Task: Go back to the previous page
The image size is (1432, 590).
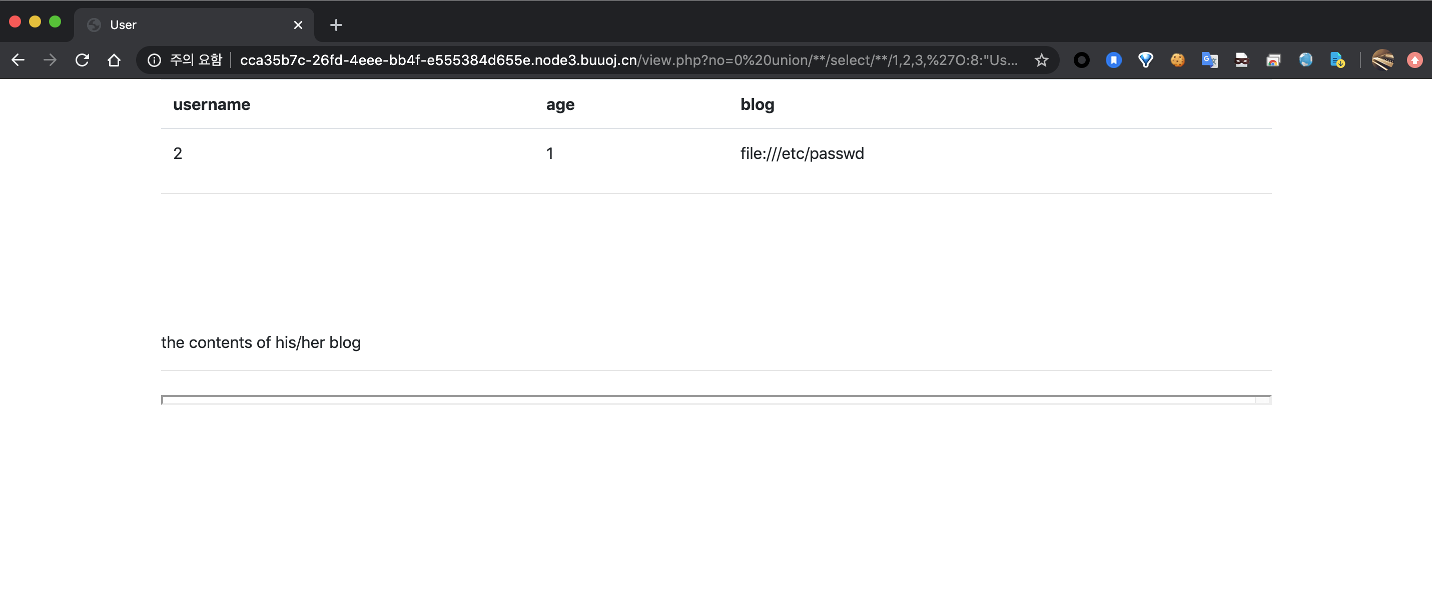Action: [18, 60]
